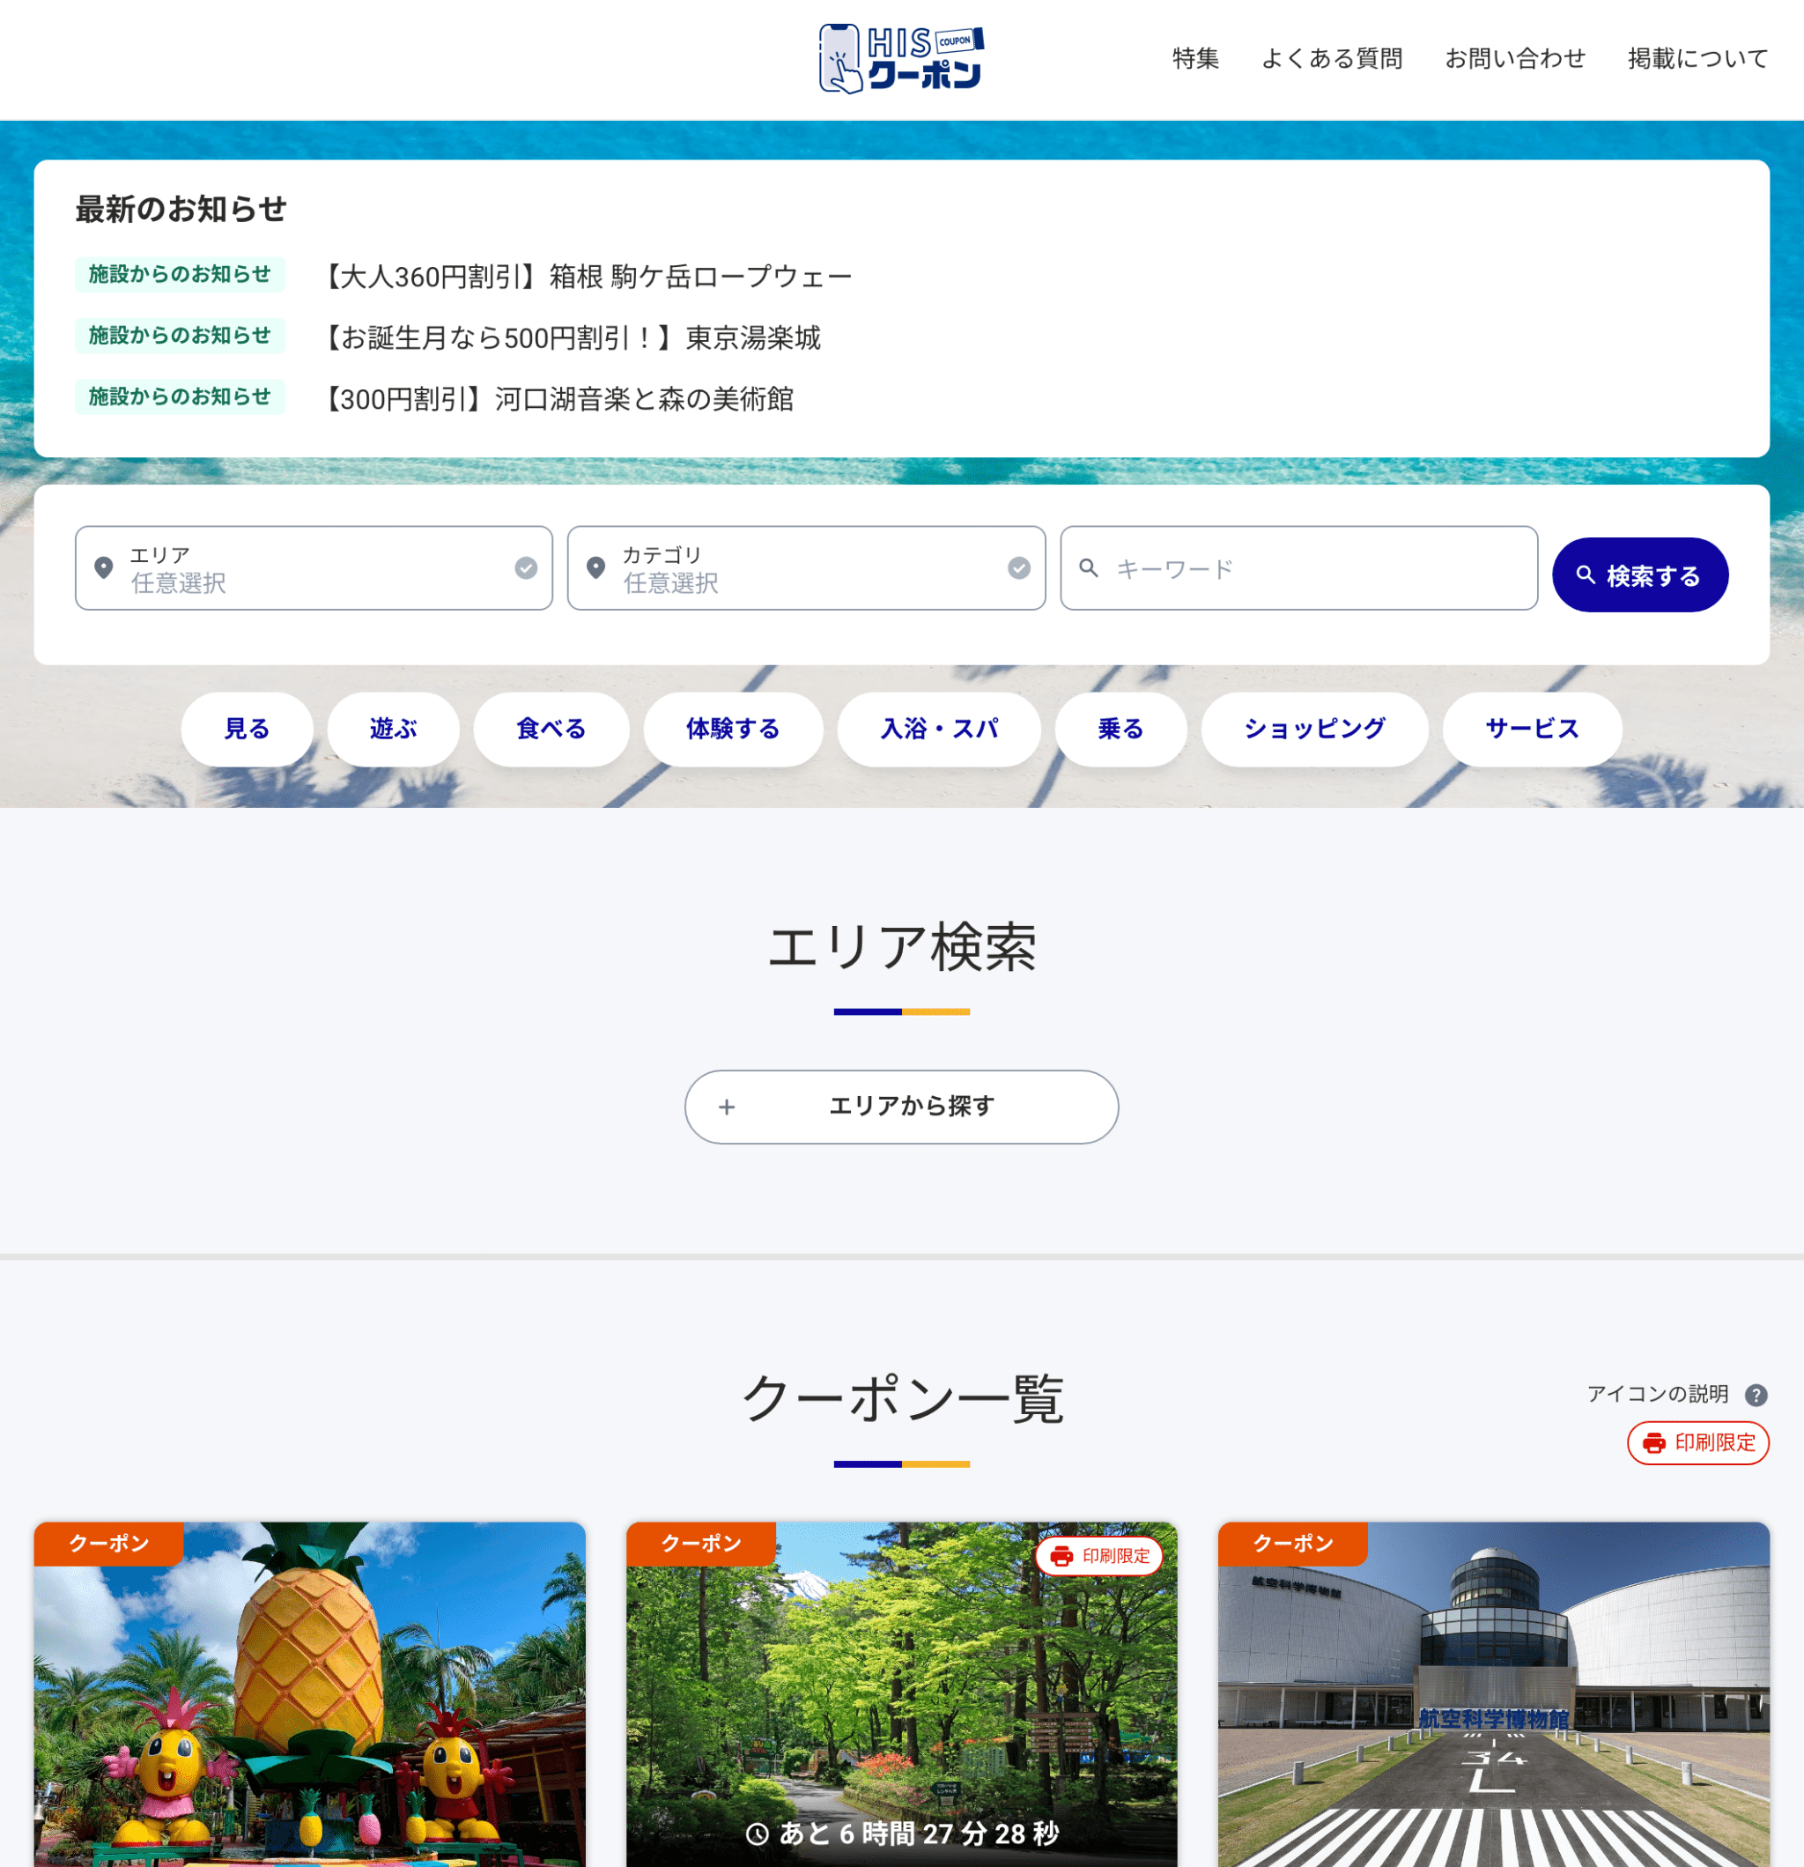Open お問い合わせ menu item

click(x=1514, y=59)
